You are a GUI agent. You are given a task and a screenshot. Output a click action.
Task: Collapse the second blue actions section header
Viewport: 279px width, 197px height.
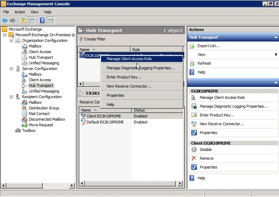[275, 83]
